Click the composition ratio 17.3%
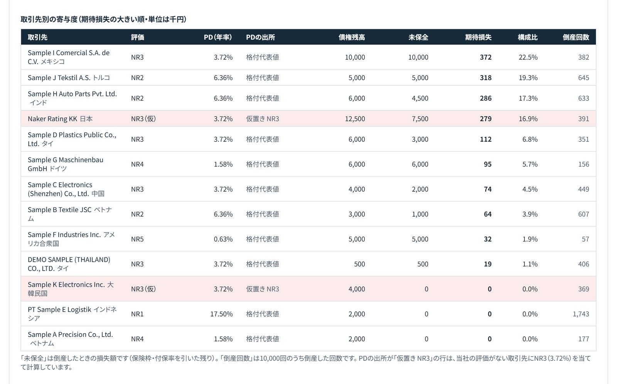 click(x=528, y=98)
